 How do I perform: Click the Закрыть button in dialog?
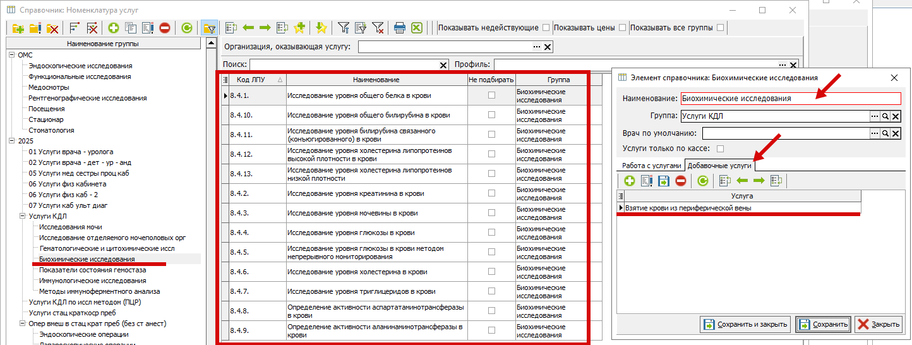pos(879,325)
